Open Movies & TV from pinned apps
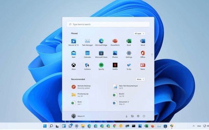The width and height of the screenshot is (209, 130). [x=73, y=42]
